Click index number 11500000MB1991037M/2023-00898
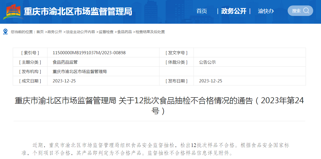 click(x=89, y=53)
